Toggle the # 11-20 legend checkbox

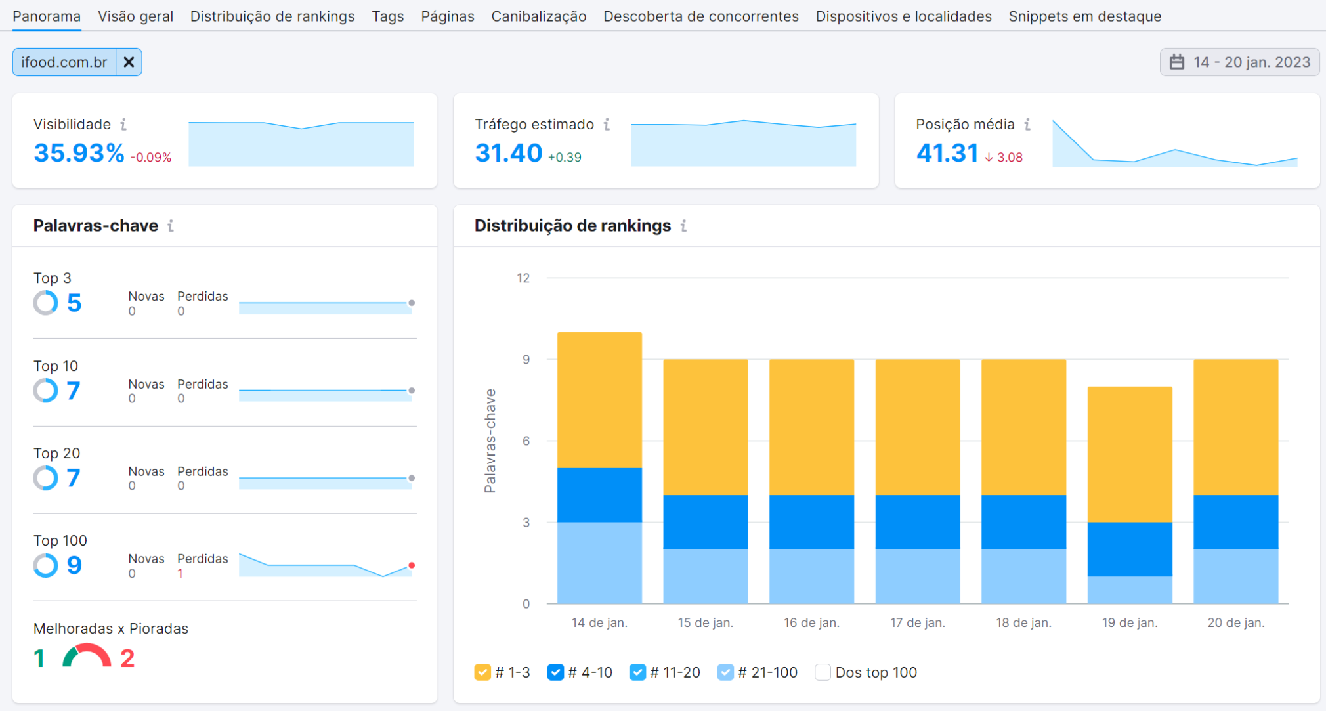tap(637, 672)
